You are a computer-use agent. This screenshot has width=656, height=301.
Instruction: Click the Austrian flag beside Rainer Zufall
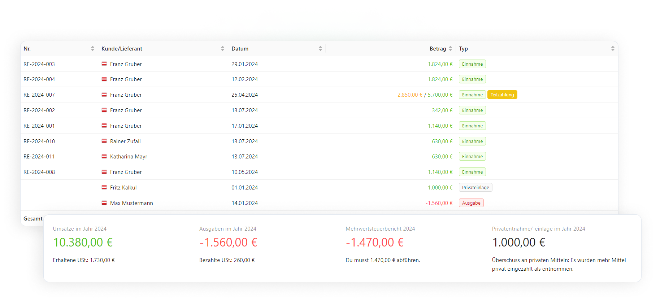104,141
